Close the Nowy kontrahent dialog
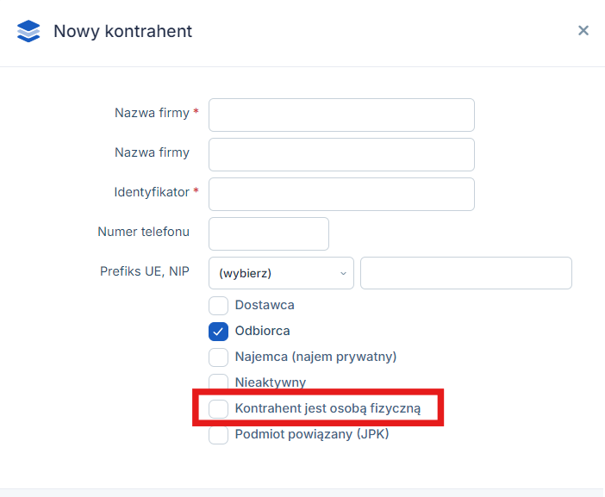The height and width of the screenshot is (497, 605). (583, 30)
